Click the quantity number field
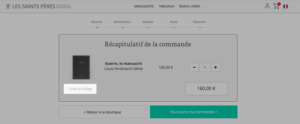The image size is (300, 124). point(205,67)
